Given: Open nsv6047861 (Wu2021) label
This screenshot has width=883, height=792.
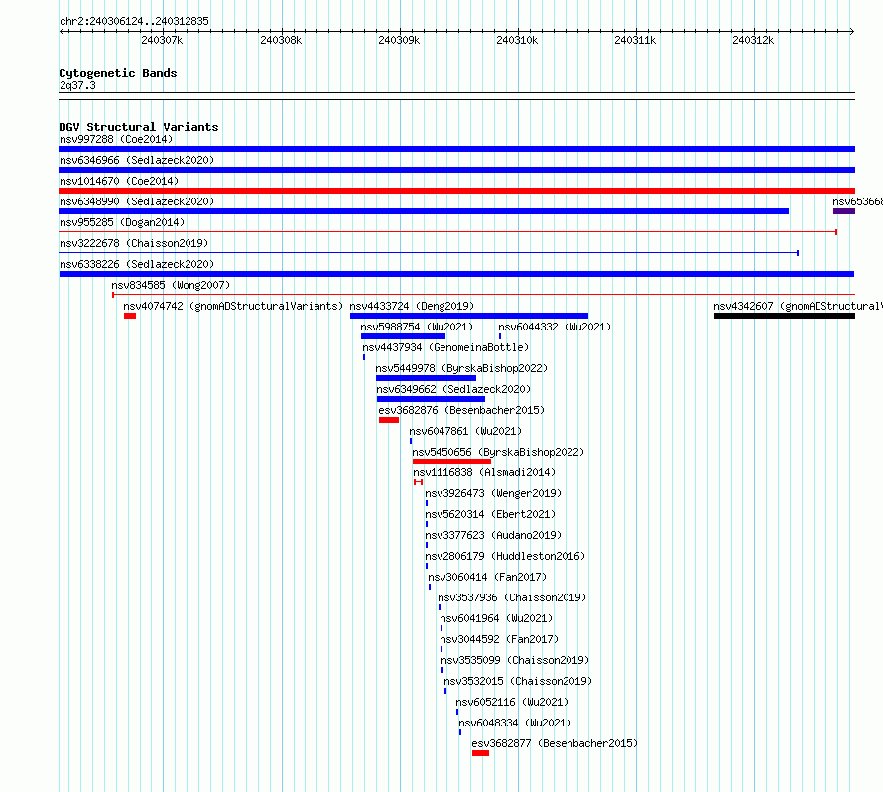Looking at the screenshot, I should (x=465, y=431).
